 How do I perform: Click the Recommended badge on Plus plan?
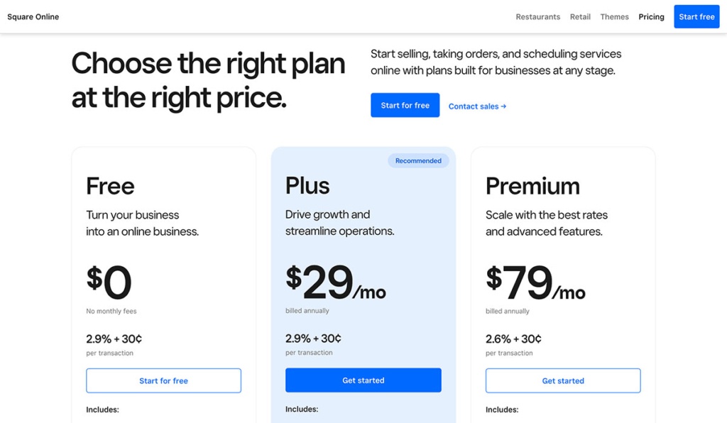418,160
